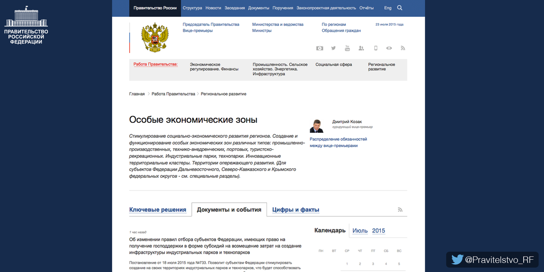Click the @Pravitelstvo_RF Twitter badge
Image resolution: width=544 pixels, height=272 pixels.
[492, 260]
